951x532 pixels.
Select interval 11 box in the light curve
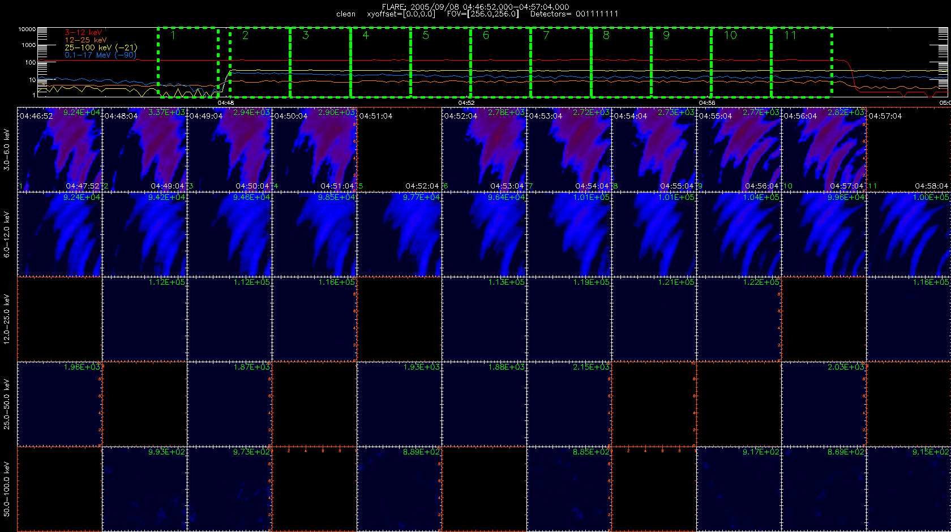802,62
